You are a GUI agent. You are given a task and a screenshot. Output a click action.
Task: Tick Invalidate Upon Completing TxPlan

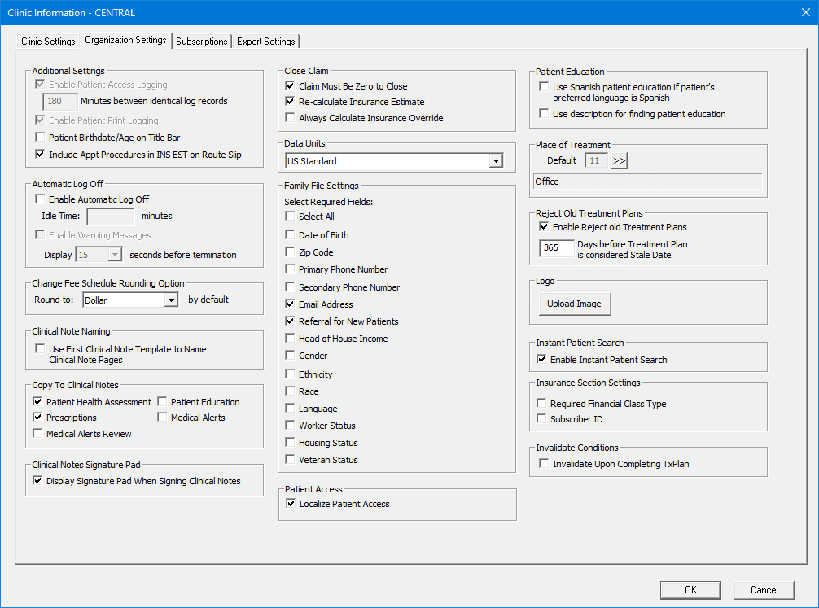(543, 464)
